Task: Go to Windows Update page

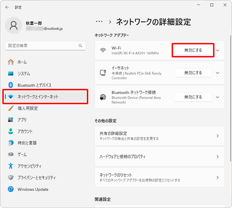Action: coord(45,189)
